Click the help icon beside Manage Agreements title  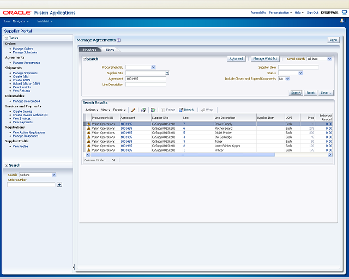[x=119, y=40]
